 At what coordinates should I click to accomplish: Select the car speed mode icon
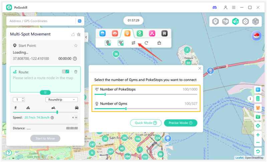click(77, 108)
